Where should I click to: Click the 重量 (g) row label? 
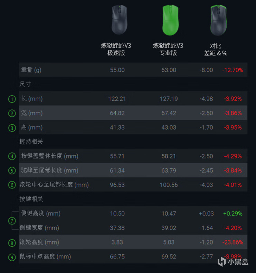click(31, 70)
